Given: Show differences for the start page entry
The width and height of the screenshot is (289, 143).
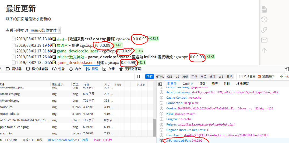Looking at the screenshot, I should pyautogui.click(x=50, y=39).
